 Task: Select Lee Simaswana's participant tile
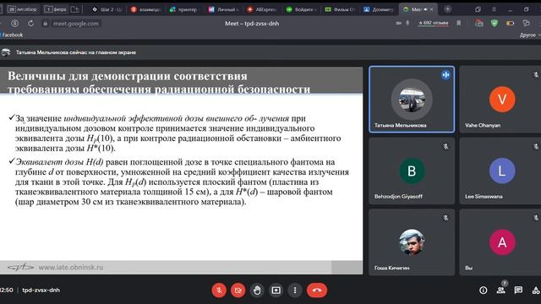tap(500, 171)
